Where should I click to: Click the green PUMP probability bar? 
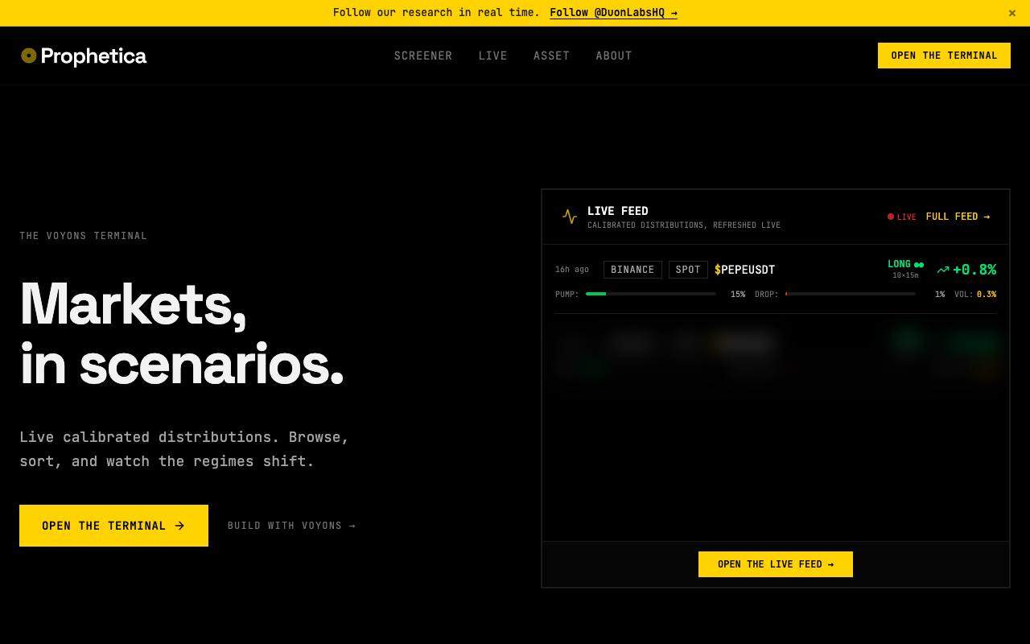596,294
